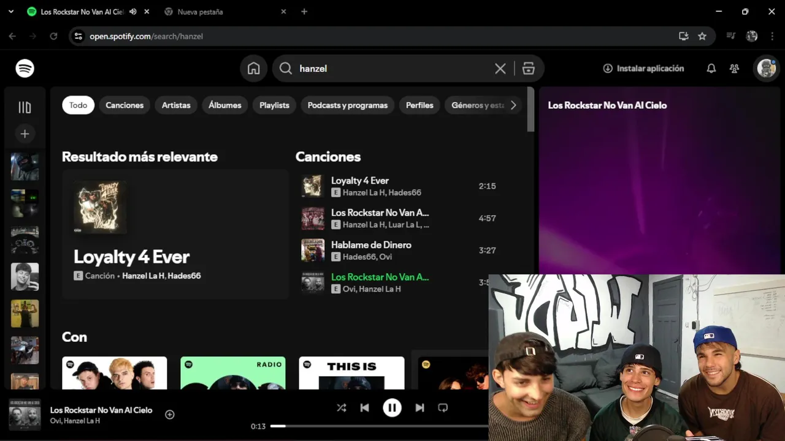Click Hablame de Dinero song row

400,251
